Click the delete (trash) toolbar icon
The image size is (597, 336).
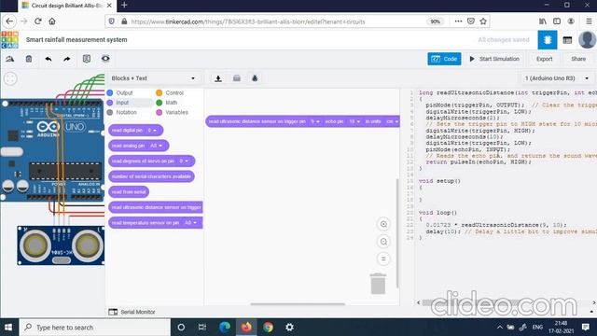[29, 59]
